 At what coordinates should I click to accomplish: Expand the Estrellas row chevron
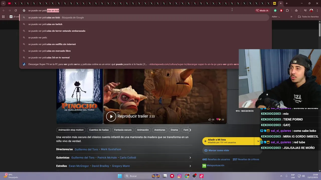(x=190, y=166)
